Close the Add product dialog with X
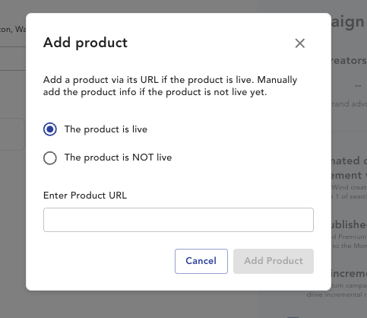This screenshot has height=318, width=367. (300, 43)
